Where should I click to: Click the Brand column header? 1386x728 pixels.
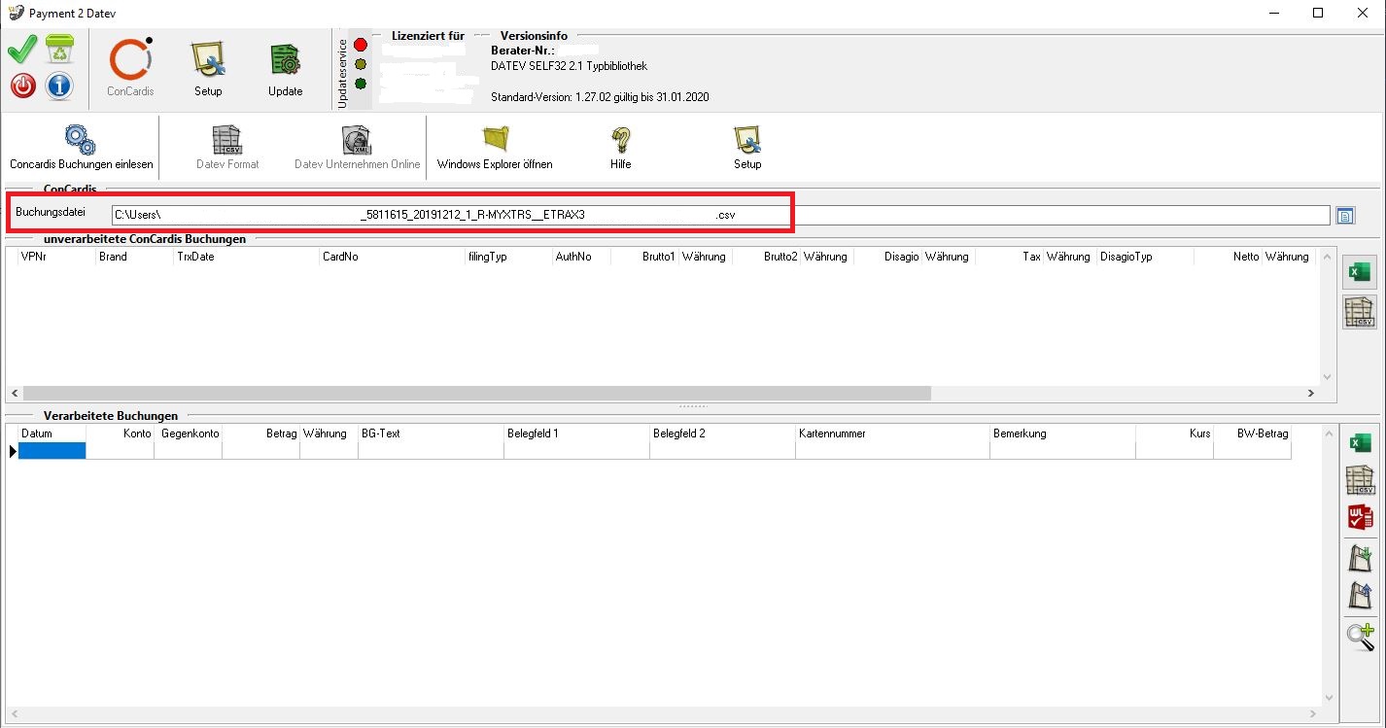point(134,257)
